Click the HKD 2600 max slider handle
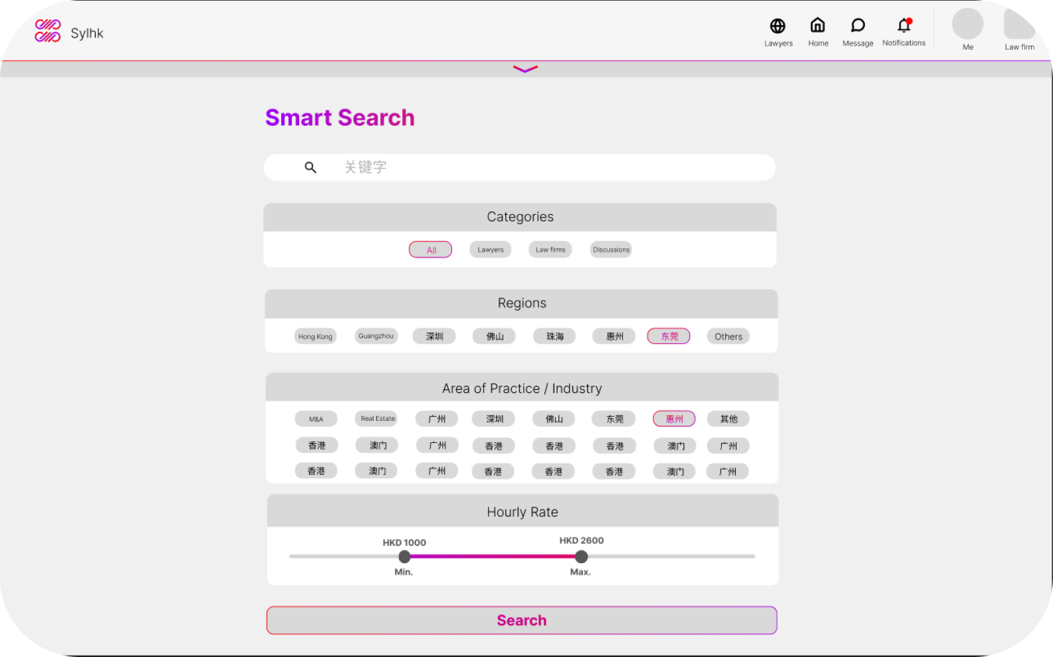 581,557
